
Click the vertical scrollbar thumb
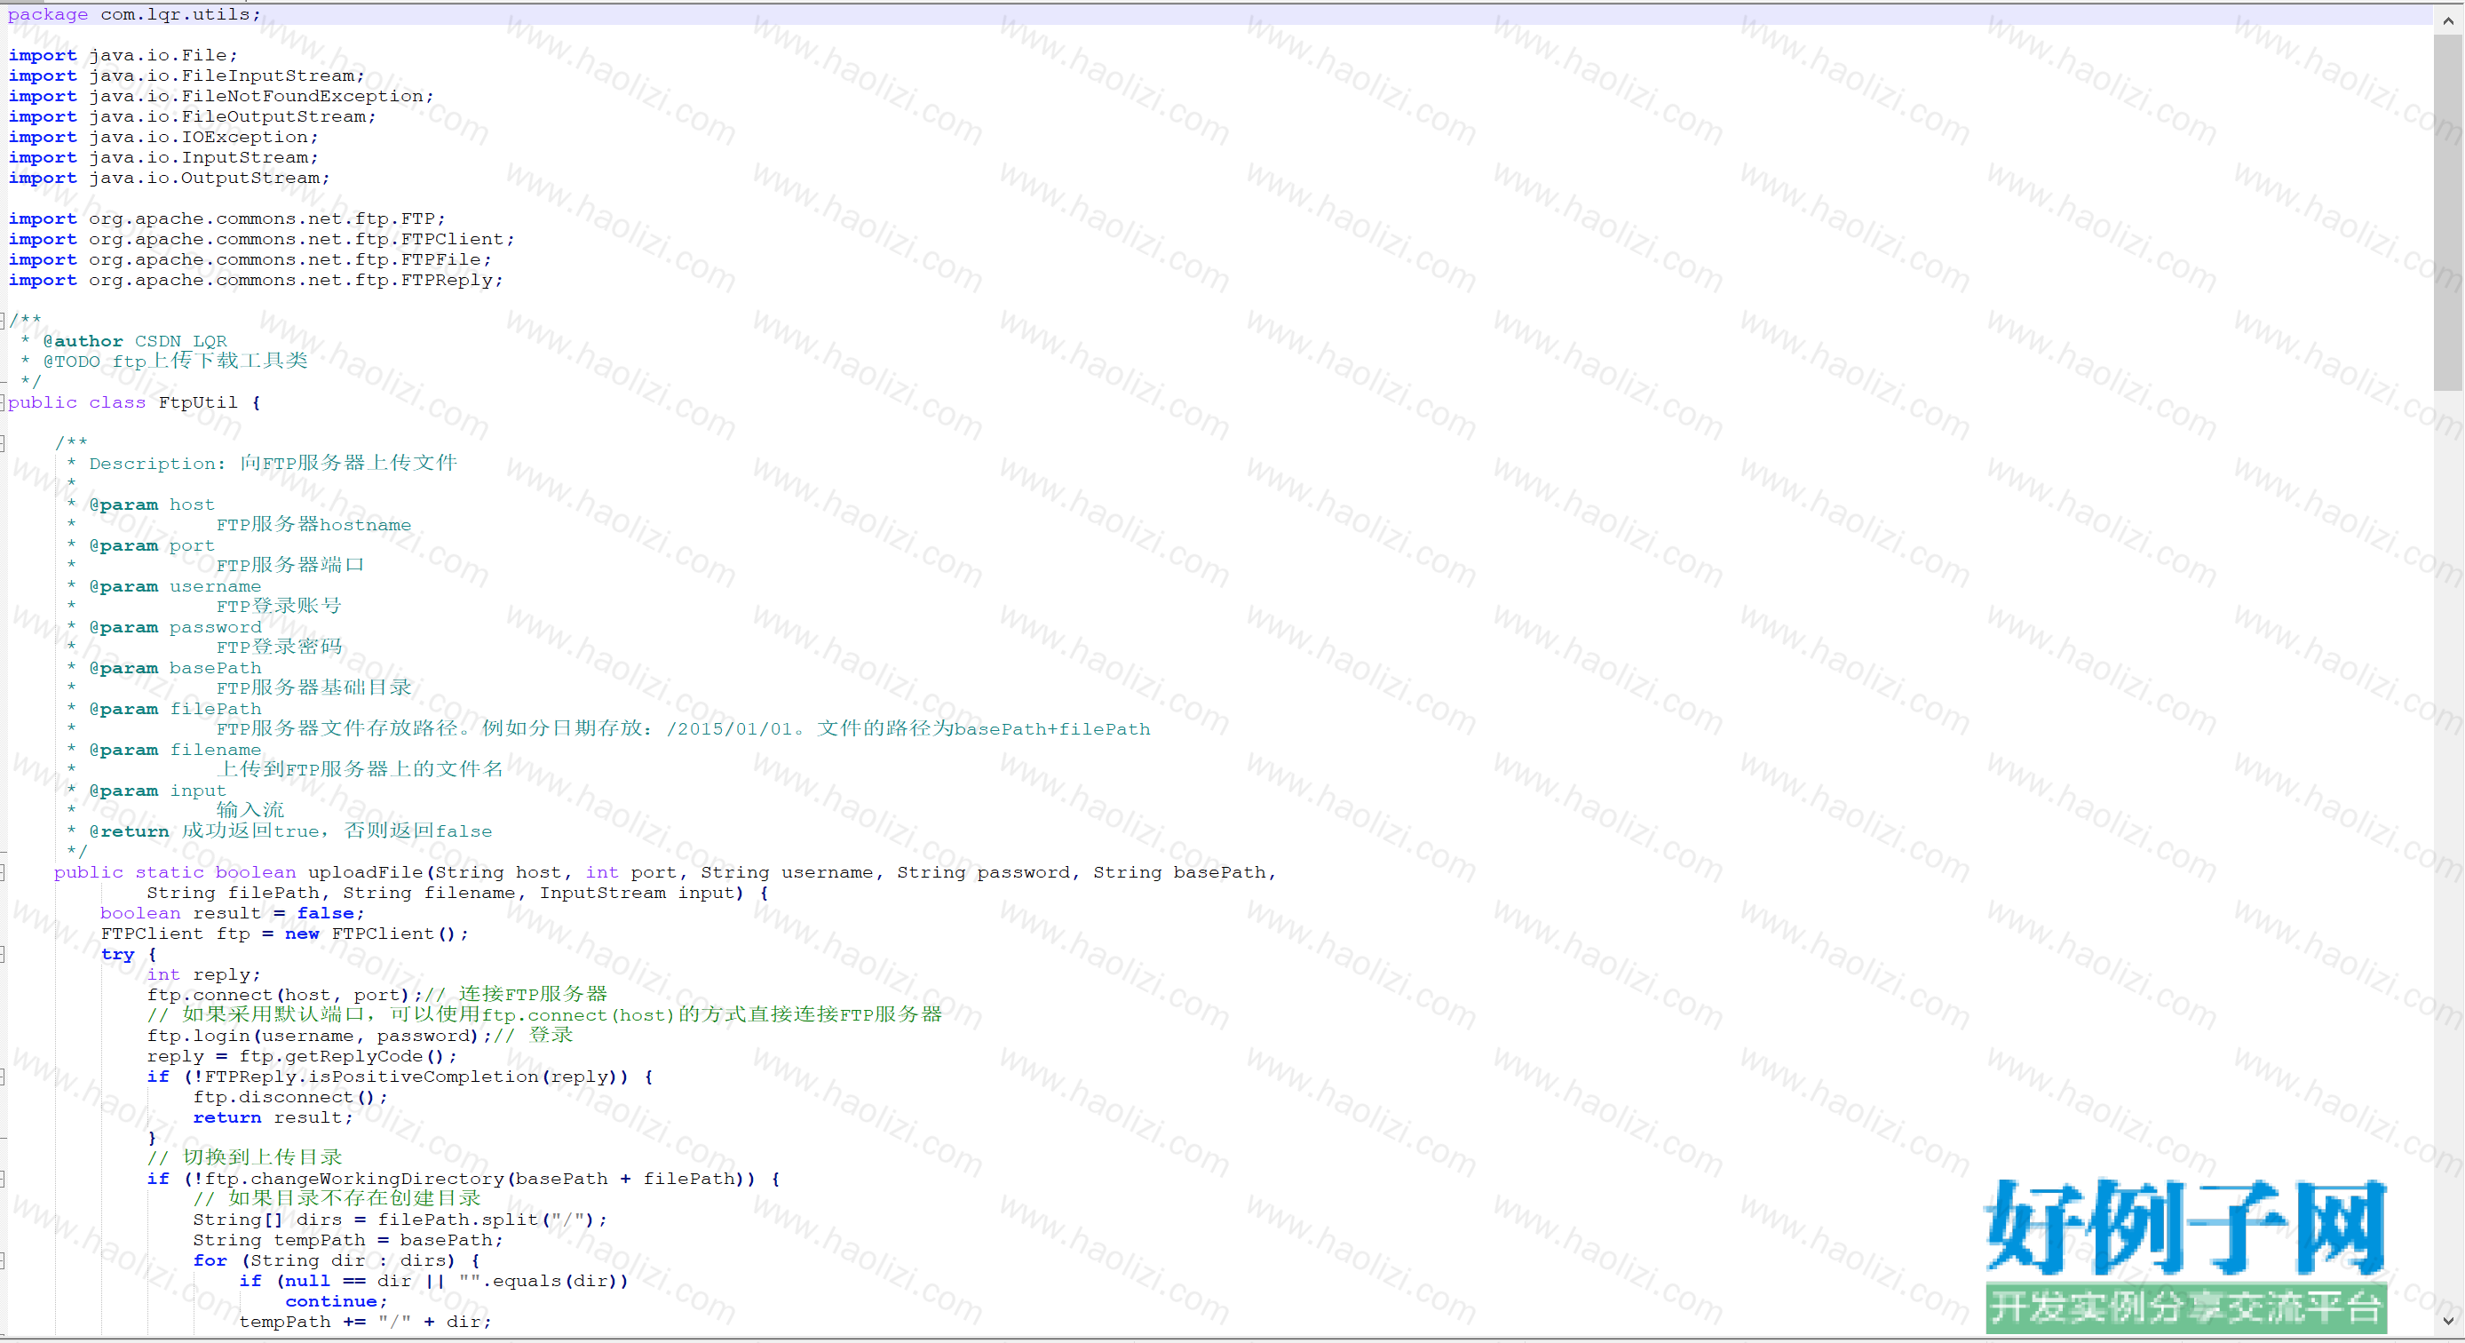[x=2448, y=212]
